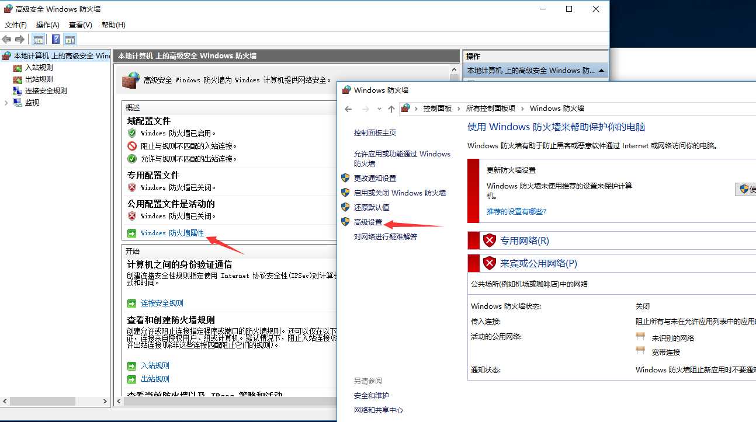
Task: Open 推荐的设置有哪些? link
Action: pos(516,211)
